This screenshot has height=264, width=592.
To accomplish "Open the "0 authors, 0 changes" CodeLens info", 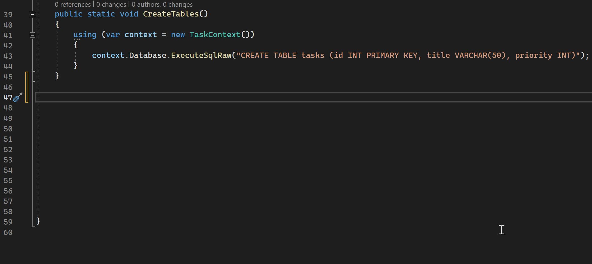I will click(x=162, y=4).
